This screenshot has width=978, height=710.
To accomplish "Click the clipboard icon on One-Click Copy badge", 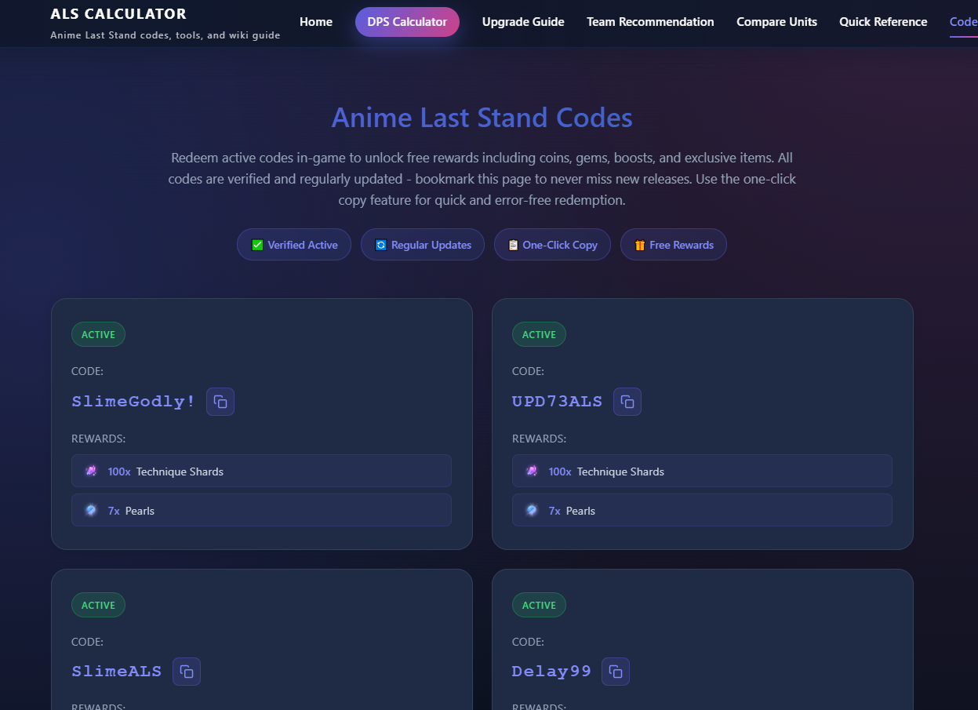I will (511, 244).
